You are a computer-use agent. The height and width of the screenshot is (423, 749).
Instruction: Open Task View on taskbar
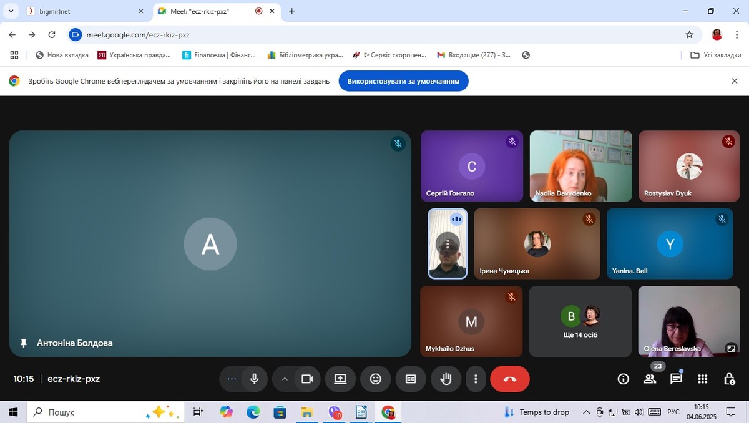[x=198, y=412]
